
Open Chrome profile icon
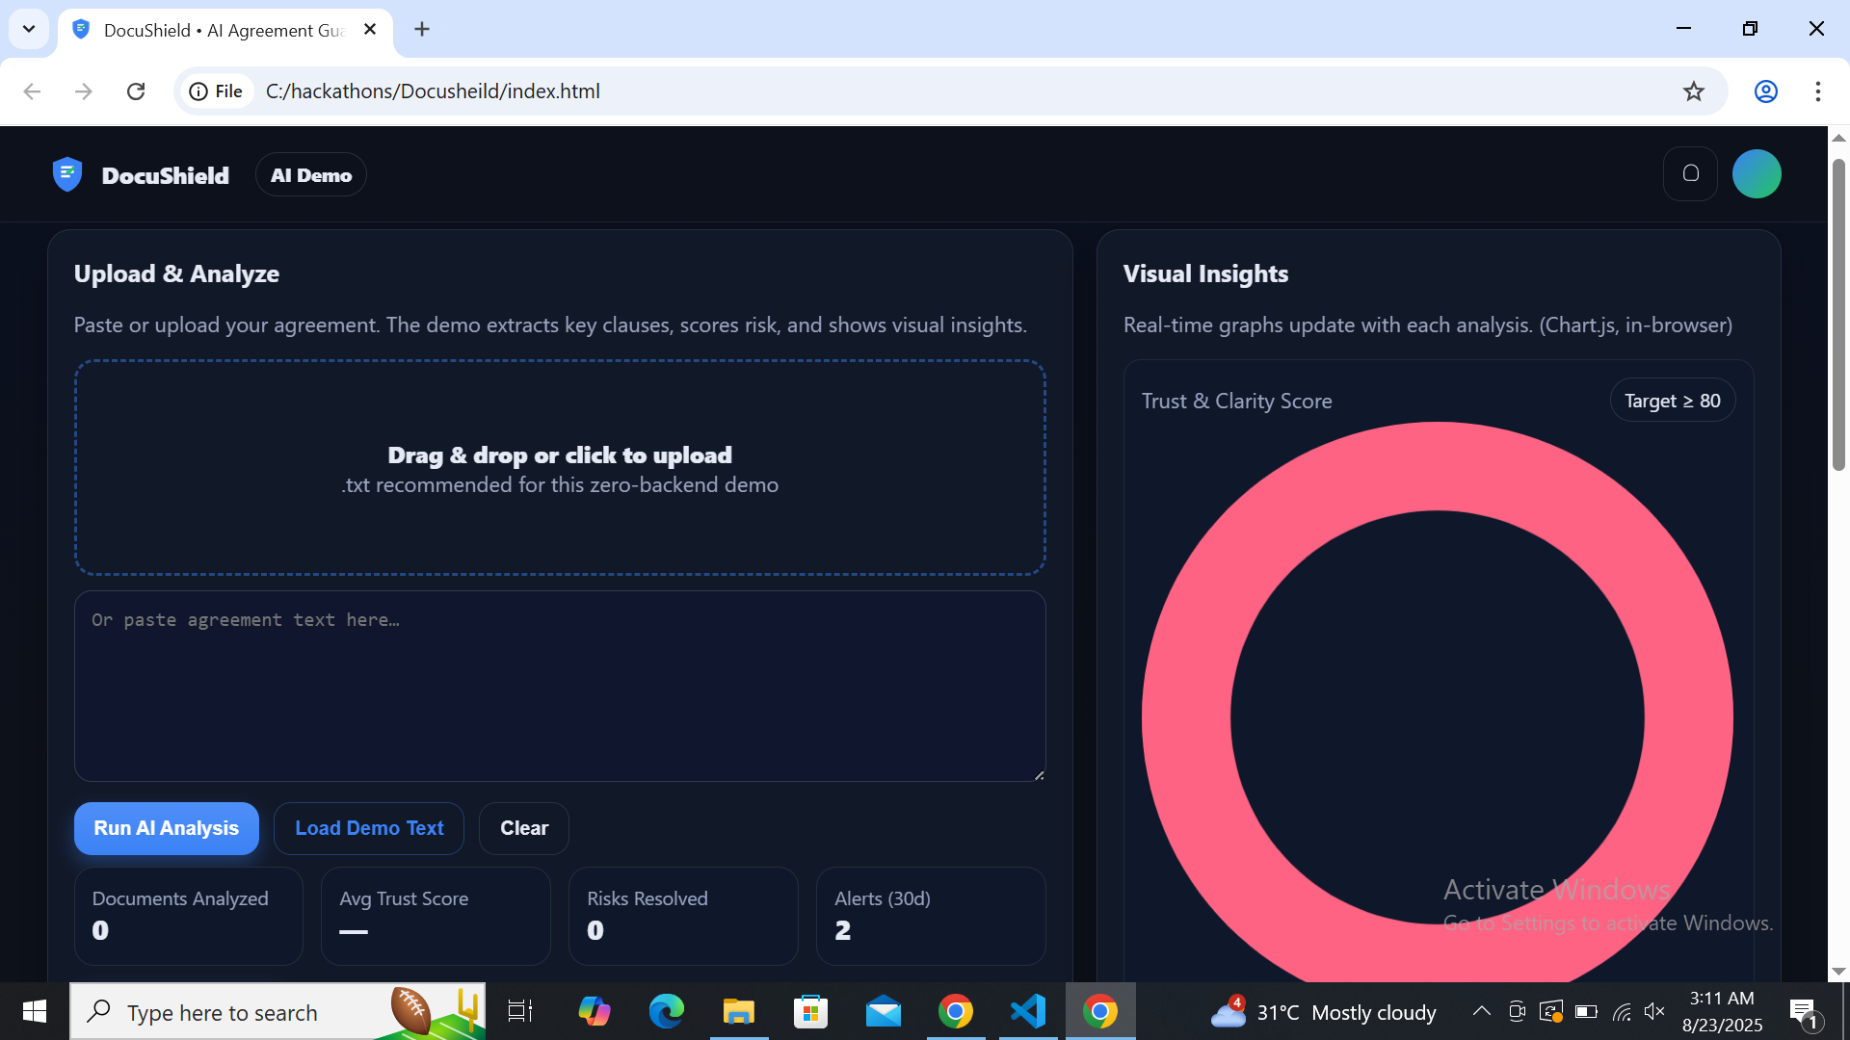(x=1765, y=91)
